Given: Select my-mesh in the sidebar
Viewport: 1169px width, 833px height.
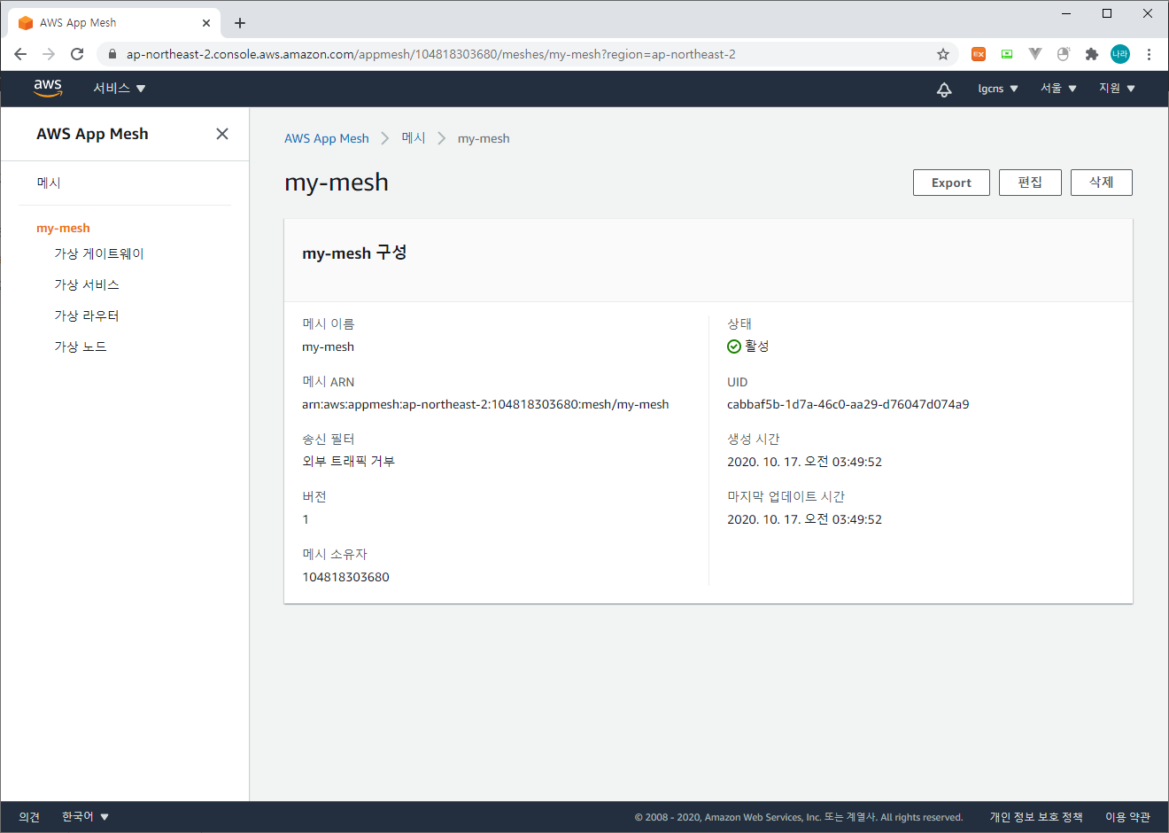Looking at the screenshot, I should pyautogui.click(x=63, y=228).
